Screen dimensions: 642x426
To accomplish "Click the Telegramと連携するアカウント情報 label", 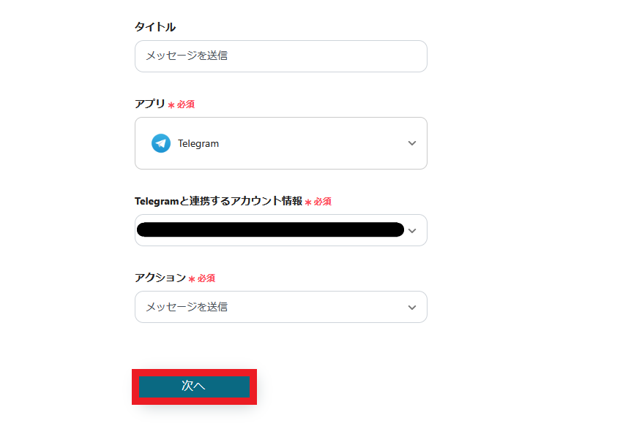I will (x=218, y=201).
